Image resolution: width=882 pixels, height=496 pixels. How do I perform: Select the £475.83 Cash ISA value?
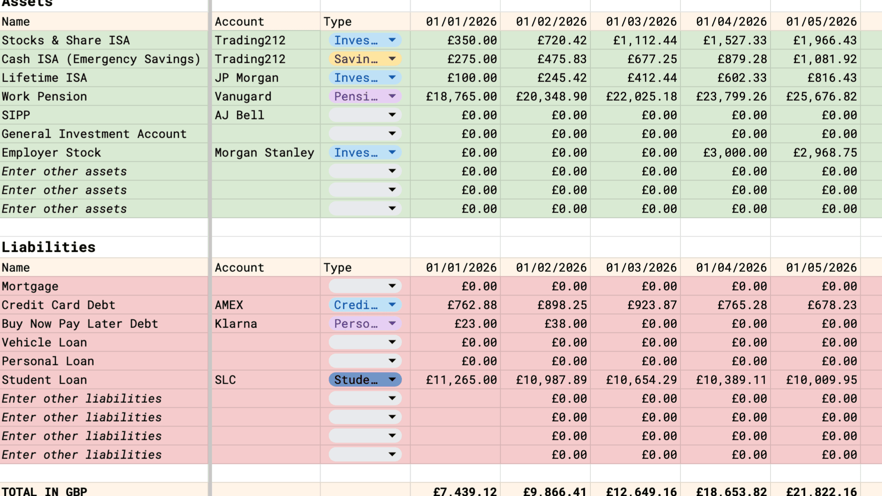[x=545, y=59]
